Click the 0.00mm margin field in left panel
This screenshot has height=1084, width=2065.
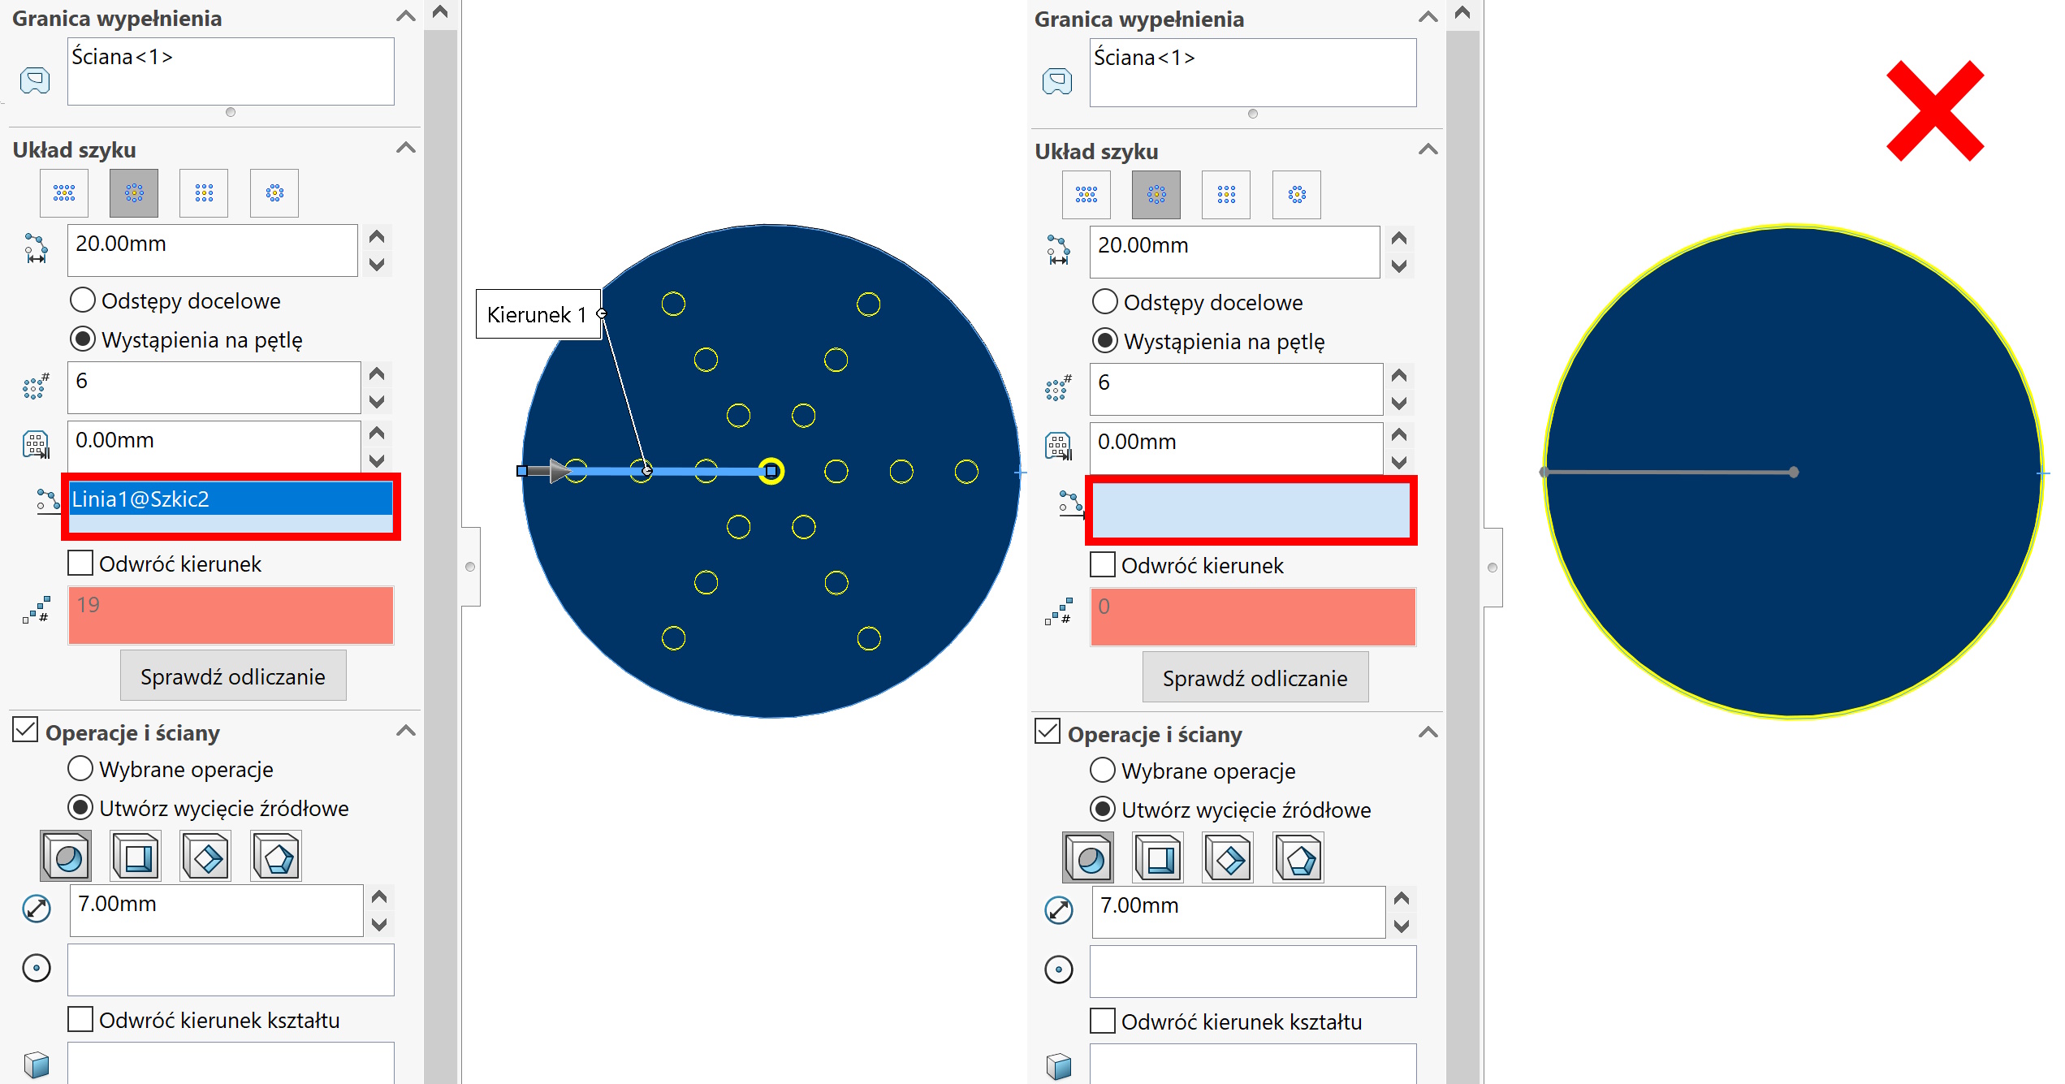(x=214, y=447)
